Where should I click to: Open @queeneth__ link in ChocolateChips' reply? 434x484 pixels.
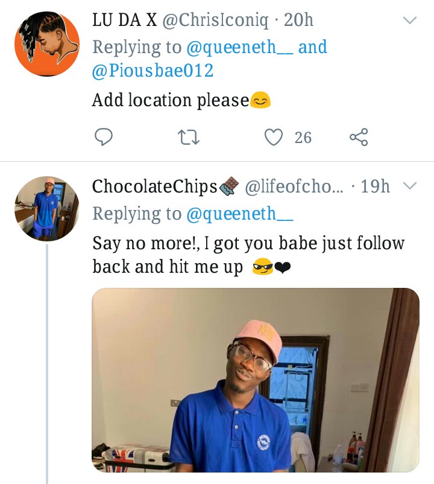point(240,213)
